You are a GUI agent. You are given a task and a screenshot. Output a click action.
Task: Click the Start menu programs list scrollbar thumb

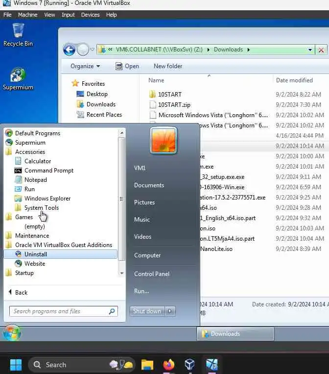point(121,199)
